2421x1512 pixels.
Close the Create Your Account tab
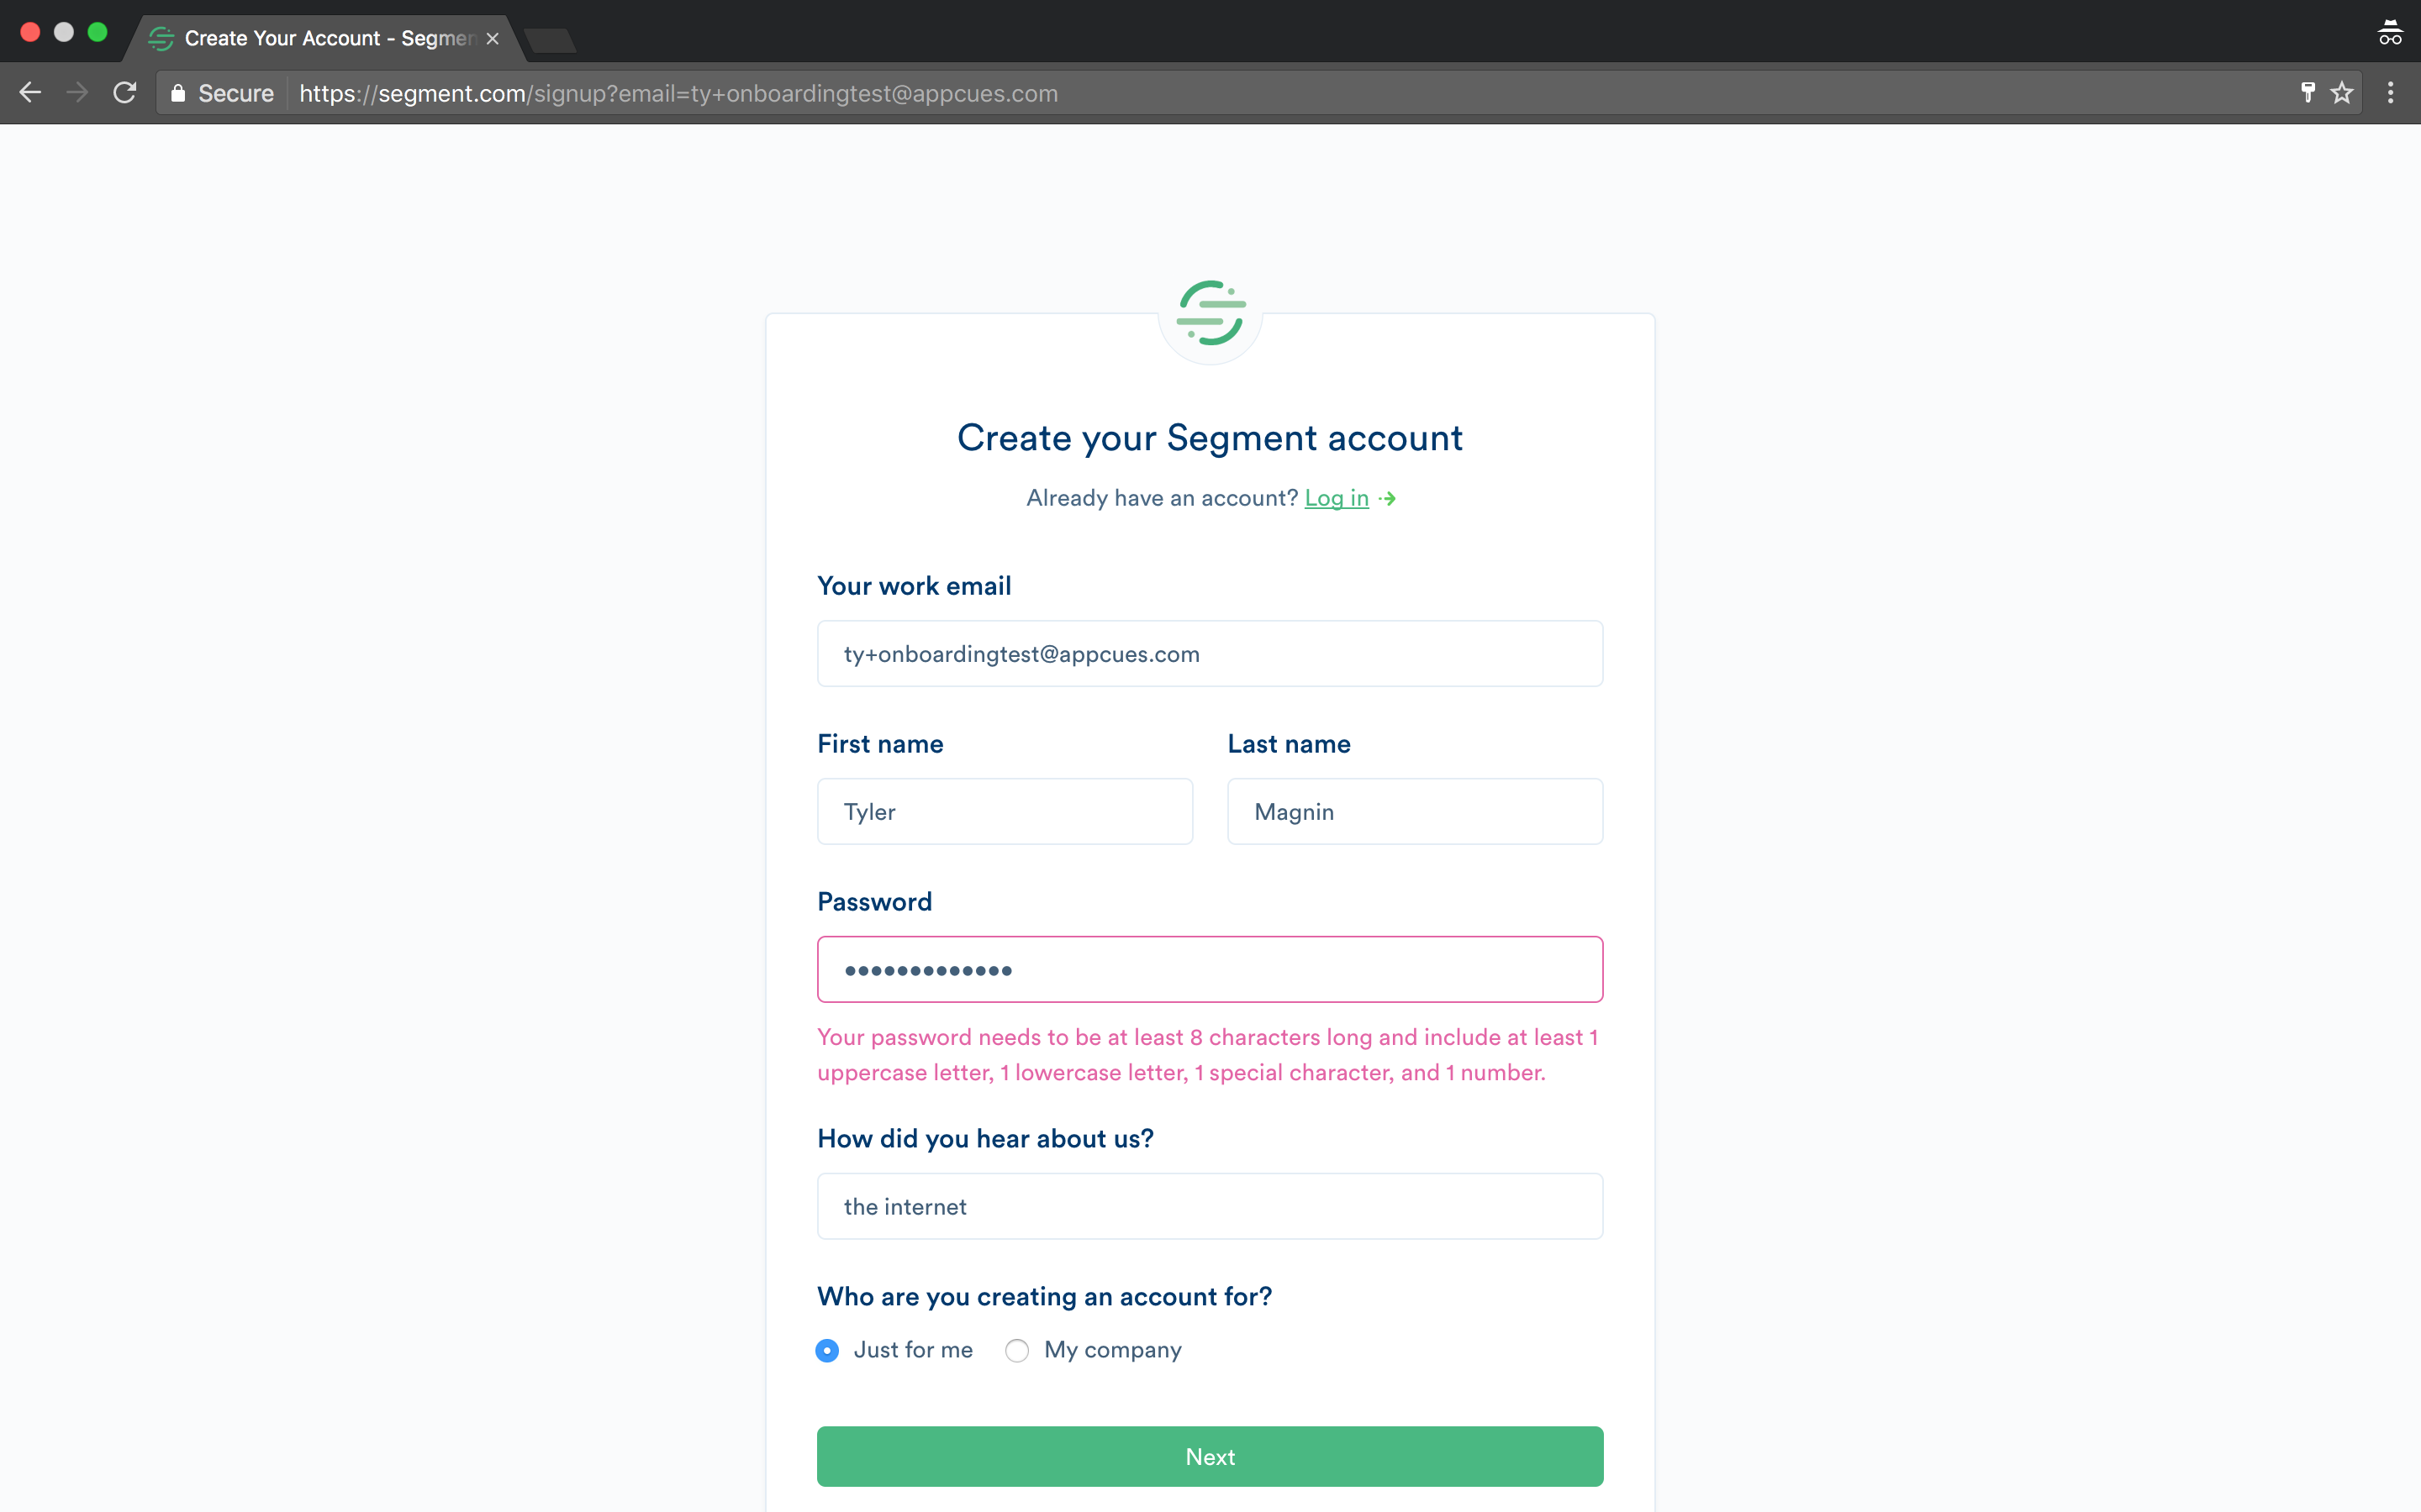[493, 39]
